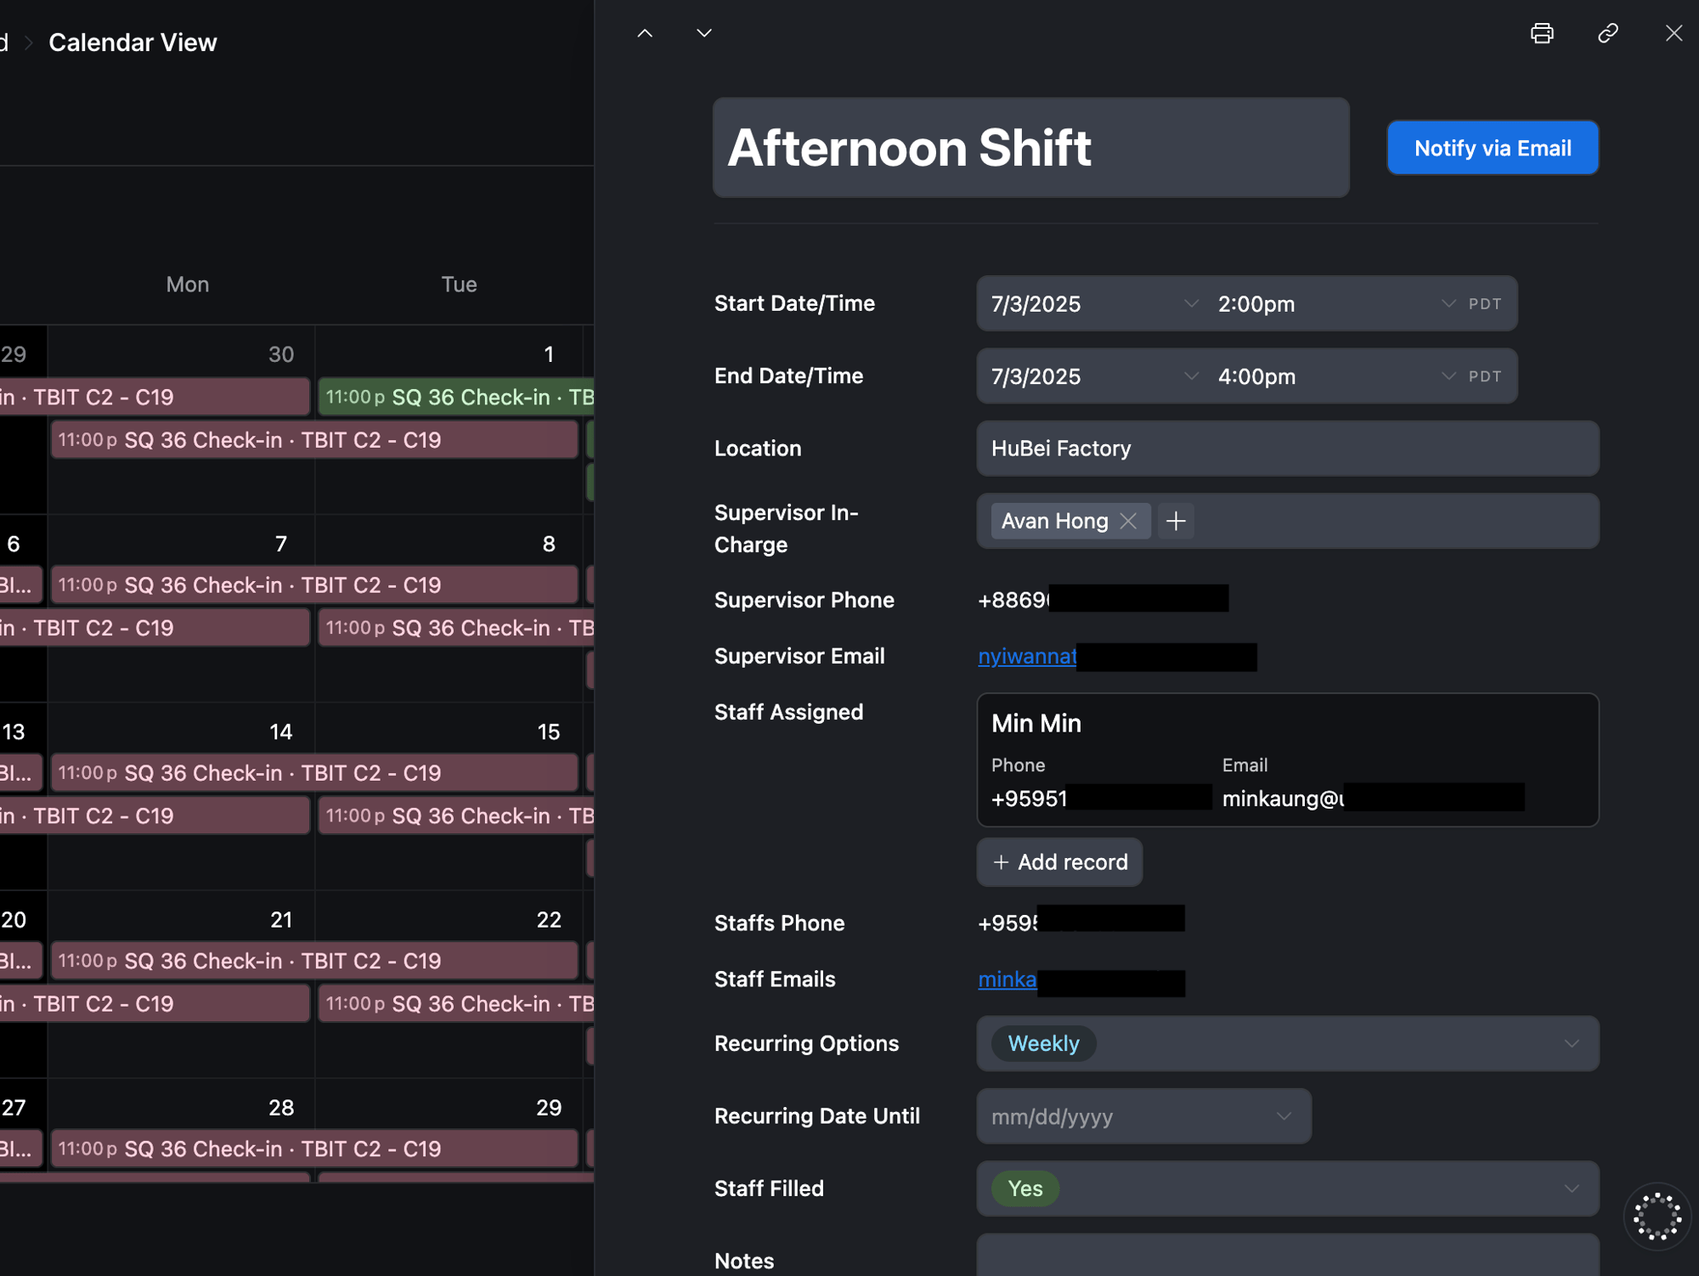The height and width of the screenshot is (1276, 1699).
Task: Expand the Staff Filled Yes dropdown
Action: [x=1288, y=1188]
